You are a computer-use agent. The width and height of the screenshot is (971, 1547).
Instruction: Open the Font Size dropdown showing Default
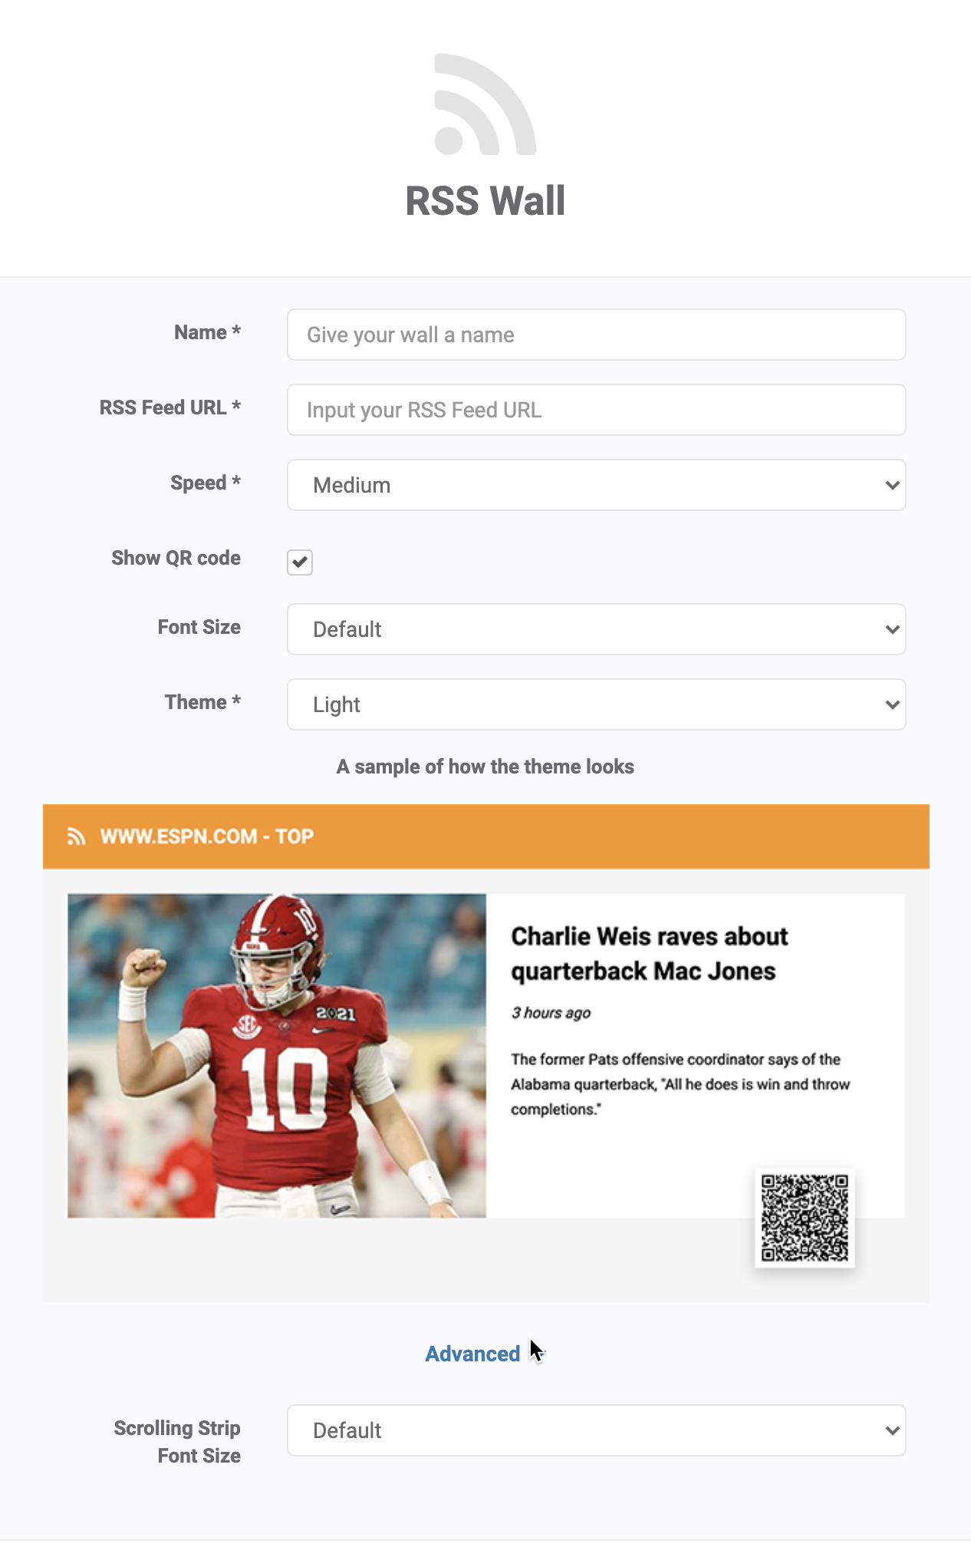click(597, 629)
